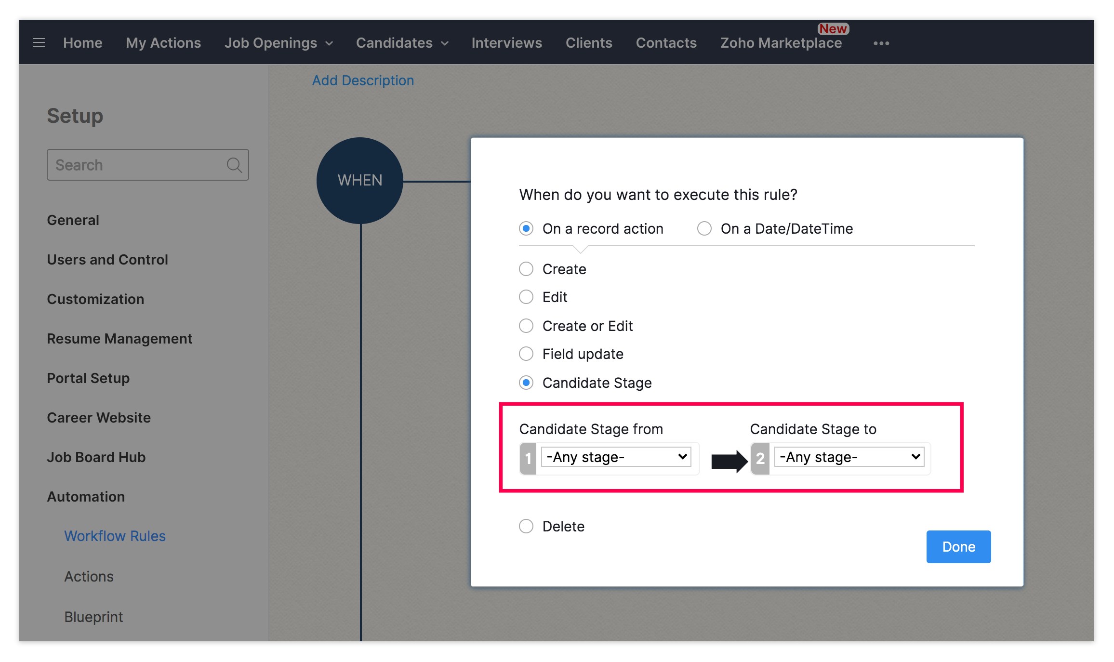Open the more options ellipsis icon
Screen dimensions: 1114x662
(881, 43)
